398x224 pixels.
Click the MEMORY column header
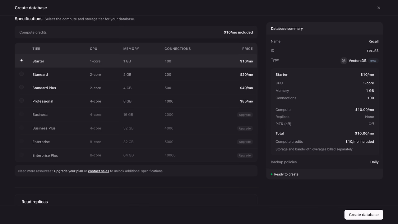tap(131, 49)
